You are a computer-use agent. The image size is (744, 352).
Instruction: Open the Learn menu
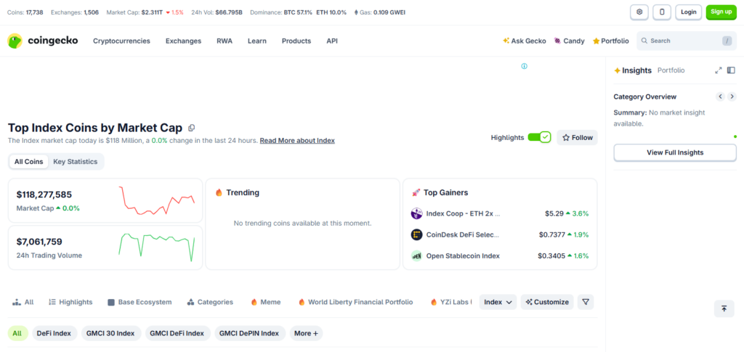click(x=256, y=41)
